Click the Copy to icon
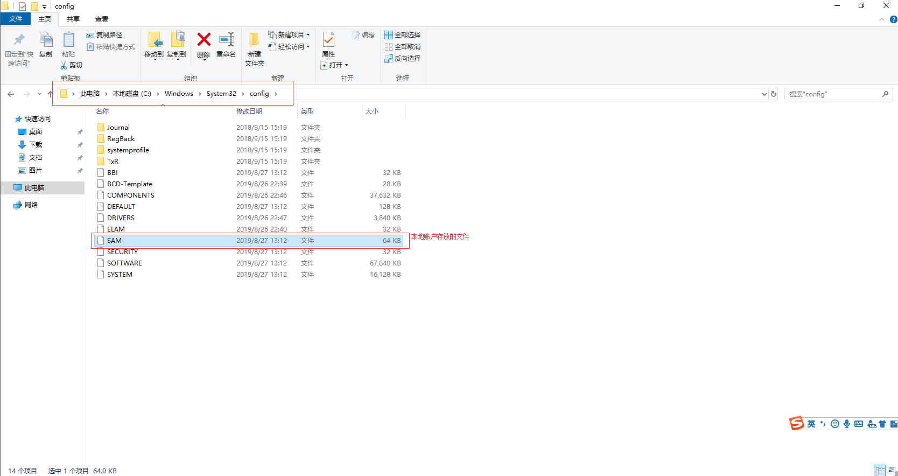The height and width of the screenshot is (476, 898). coord(178,40)
